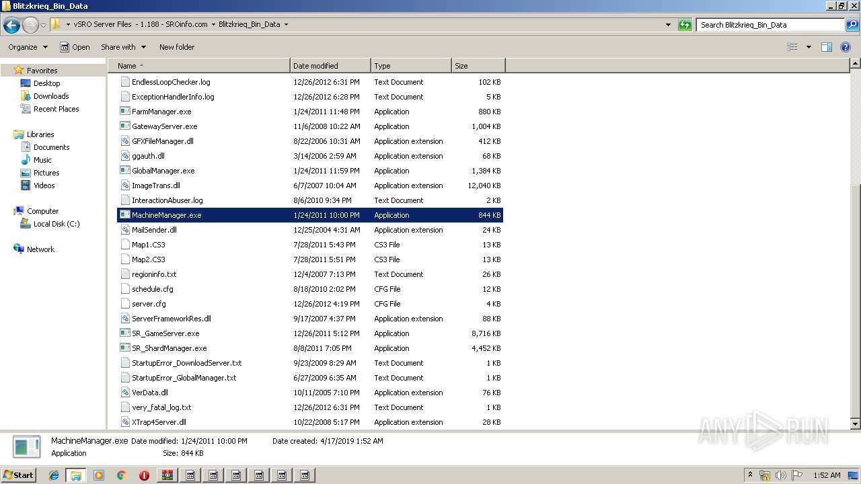This screenshot has height=484, width=861.
Task: Click vSRO Server Files breadcrumb segment
Action: (x=141, y=25)
